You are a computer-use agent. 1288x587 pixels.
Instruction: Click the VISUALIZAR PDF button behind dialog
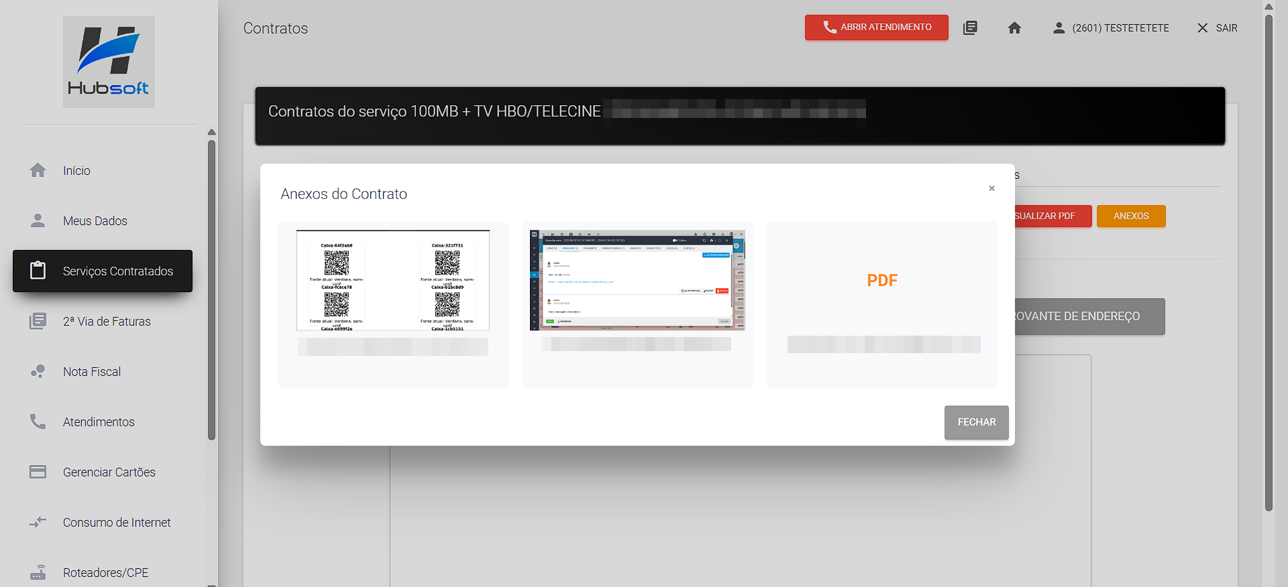click(1053, 216)
